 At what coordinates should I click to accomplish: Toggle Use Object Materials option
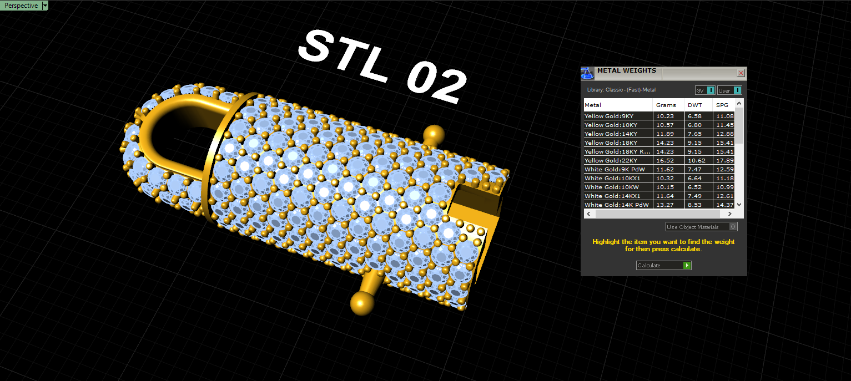coord(702,227)
